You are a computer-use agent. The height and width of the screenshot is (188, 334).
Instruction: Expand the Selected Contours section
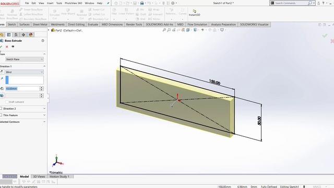point(44,122)
